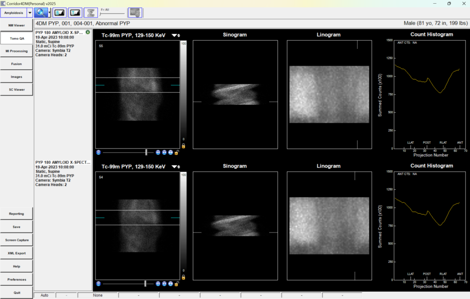Switch to the NM Viewer tab
This screenshot has height=299, width=470.
tap(17, 25)
